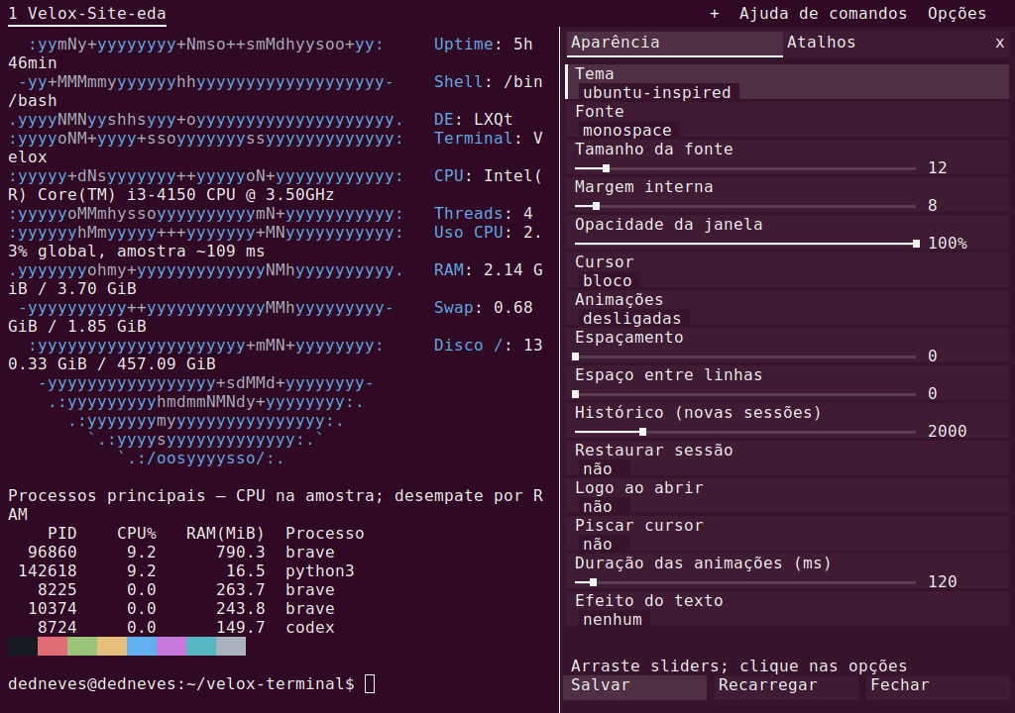Adjust the Margem interna slider
Image resolution: width=1015 pixels, height=713 pixels.
[x=745, y=206]
